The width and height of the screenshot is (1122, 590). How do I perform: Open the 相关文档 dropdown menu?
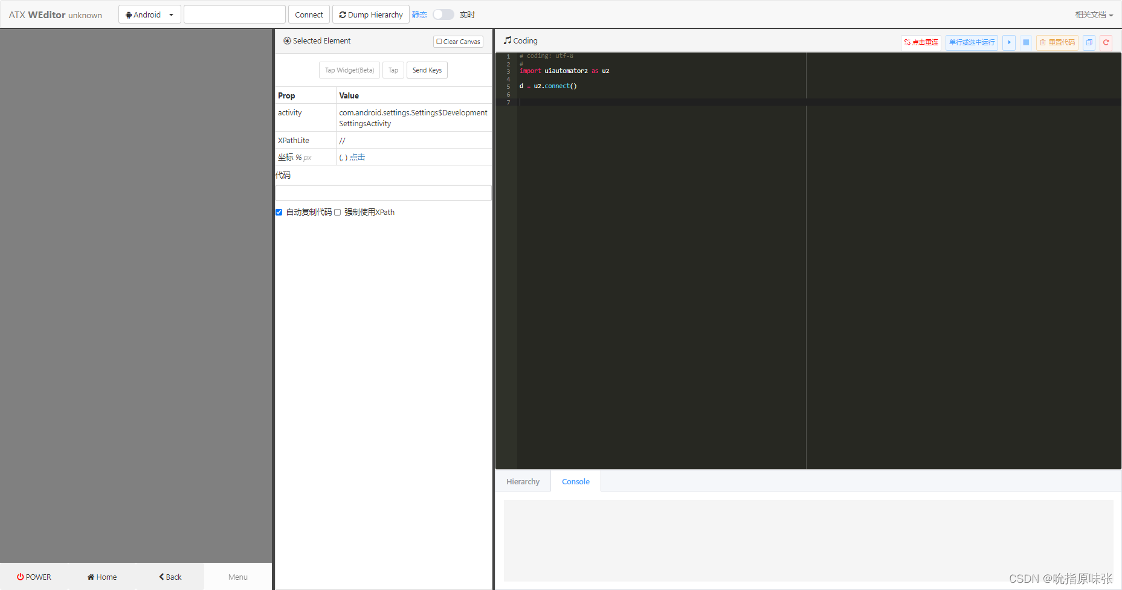(x=1093, y=14)
